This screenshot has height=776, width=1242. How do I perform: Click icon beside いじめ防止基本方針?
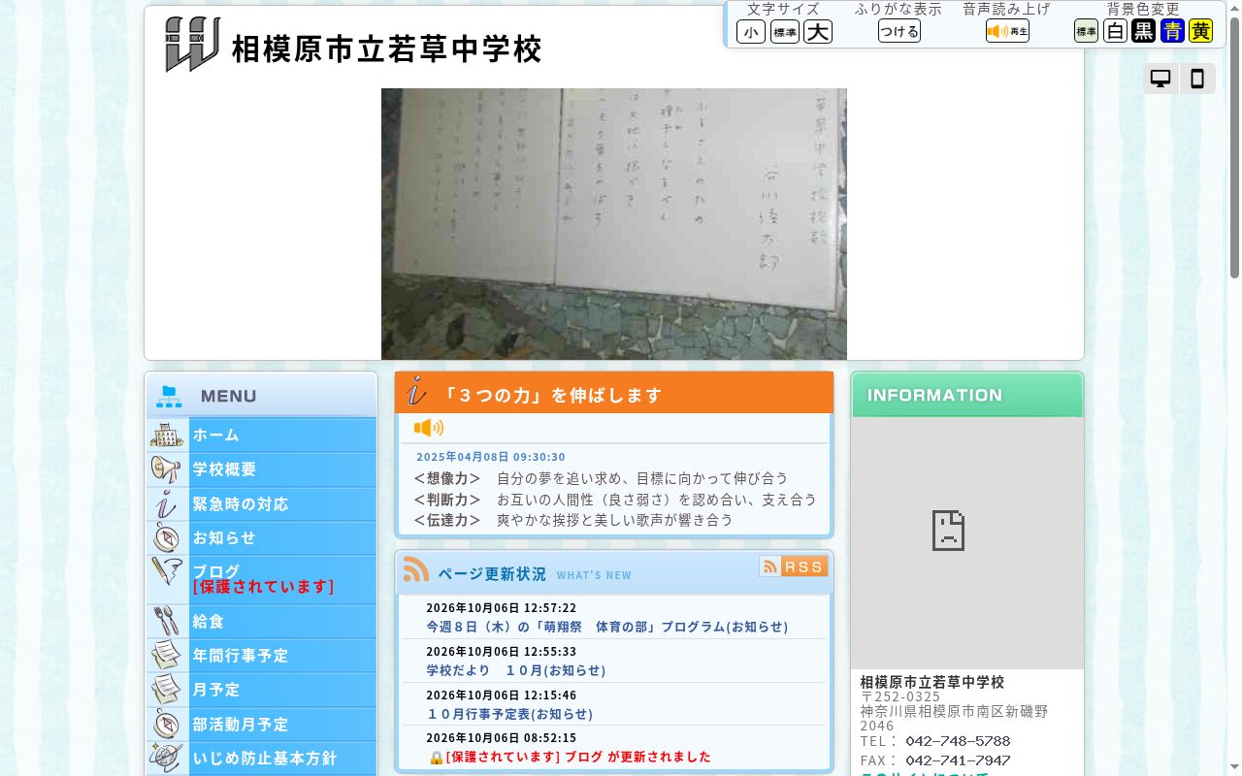point(167,758)
